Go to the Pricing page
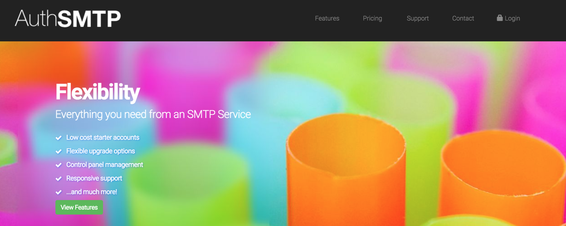 tap(372, 18)
